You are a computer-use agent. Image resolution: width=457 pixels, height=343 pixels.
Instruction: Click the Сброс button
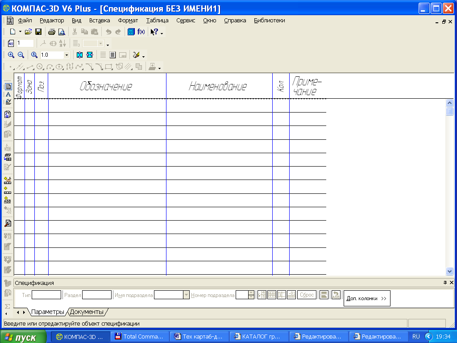[x=307, y=295]
